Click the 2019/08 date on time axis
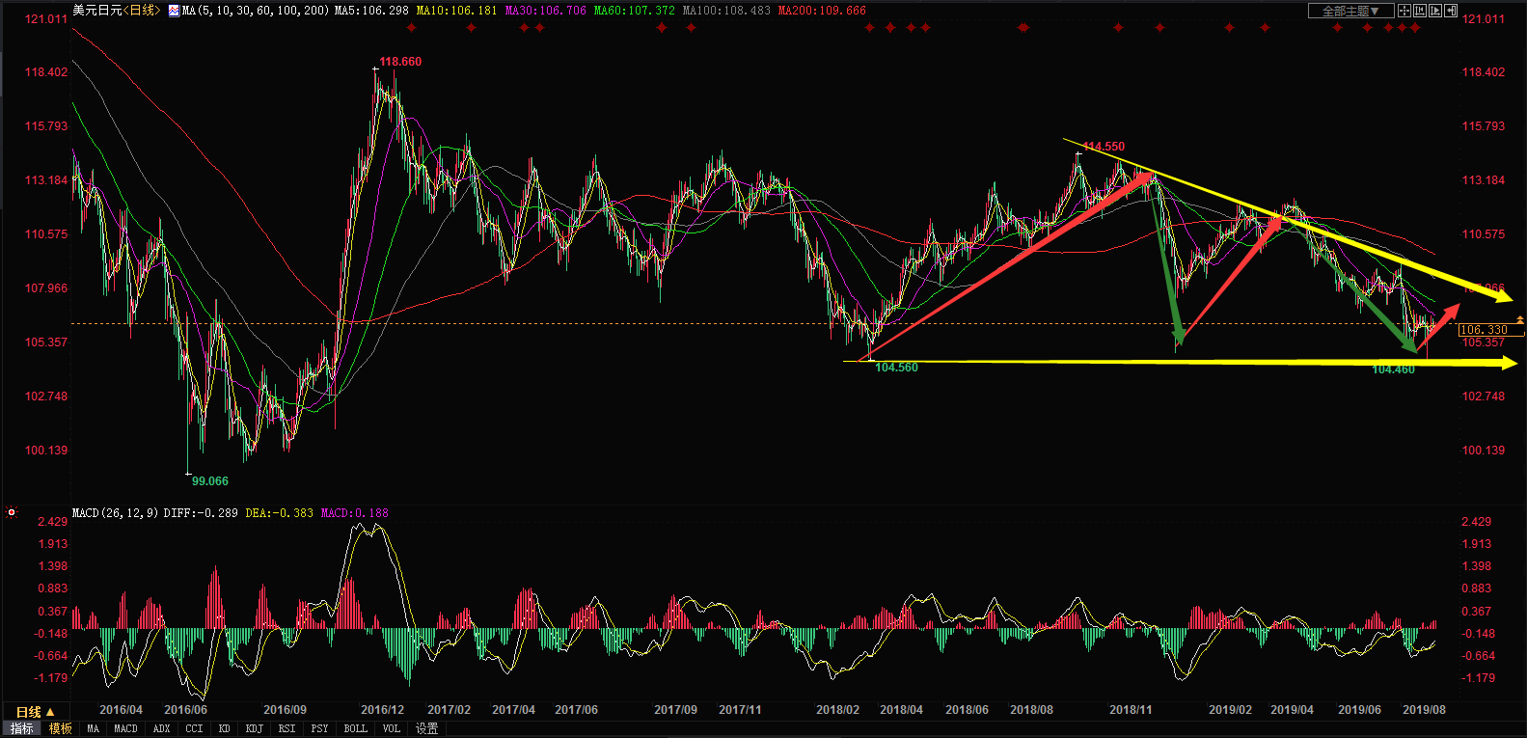Screen dimensions: 1527x738 pyautogui.click(x=1424, y=710)
